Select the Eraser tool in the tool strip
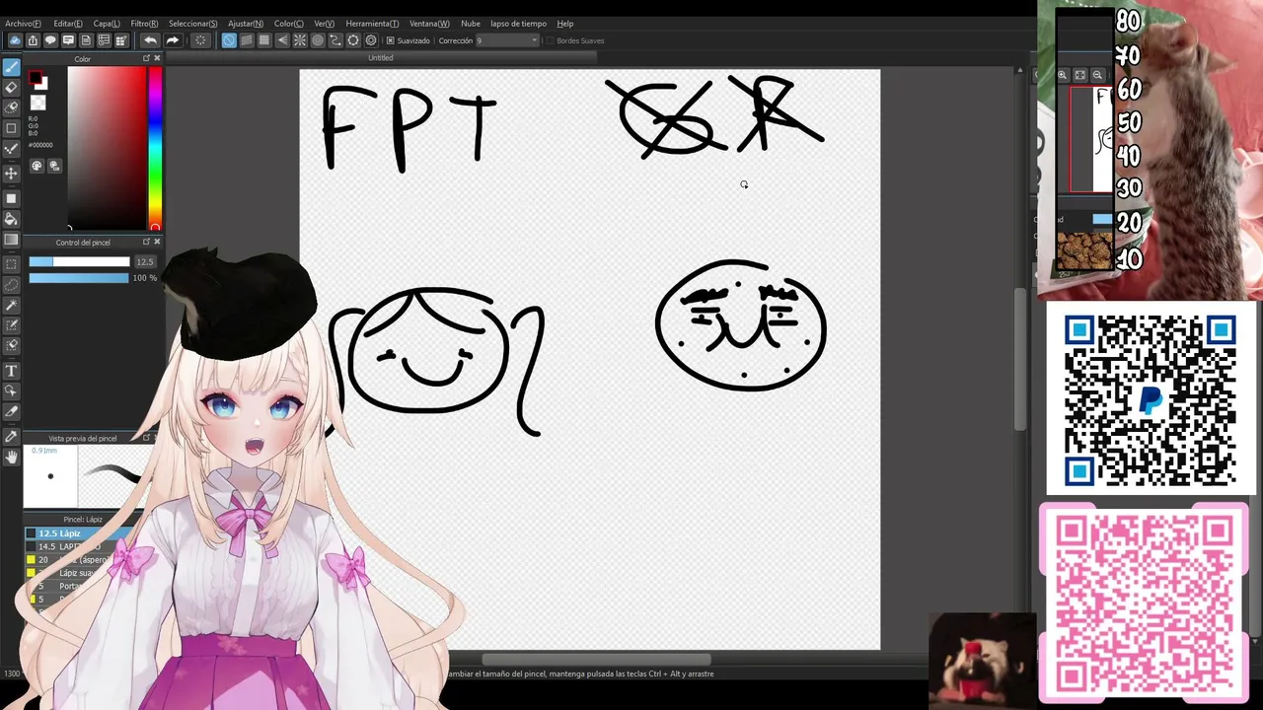Image resolution: width=1263 pixels, height=710 pixels. coord(11,88)
